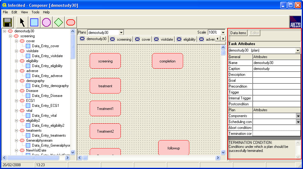
Task: Click the blue Data_Entry_cover icon
Action: (28, 46)
